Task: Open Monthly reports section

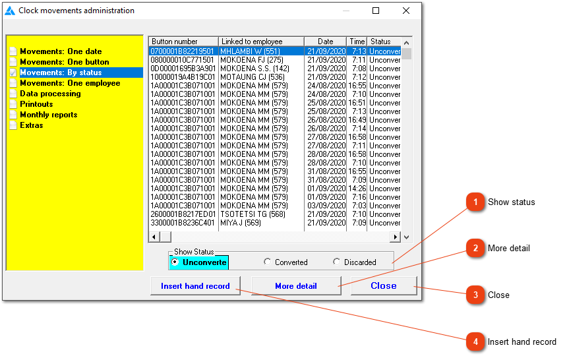Action: pyautogui.click(x=49, y=115)
